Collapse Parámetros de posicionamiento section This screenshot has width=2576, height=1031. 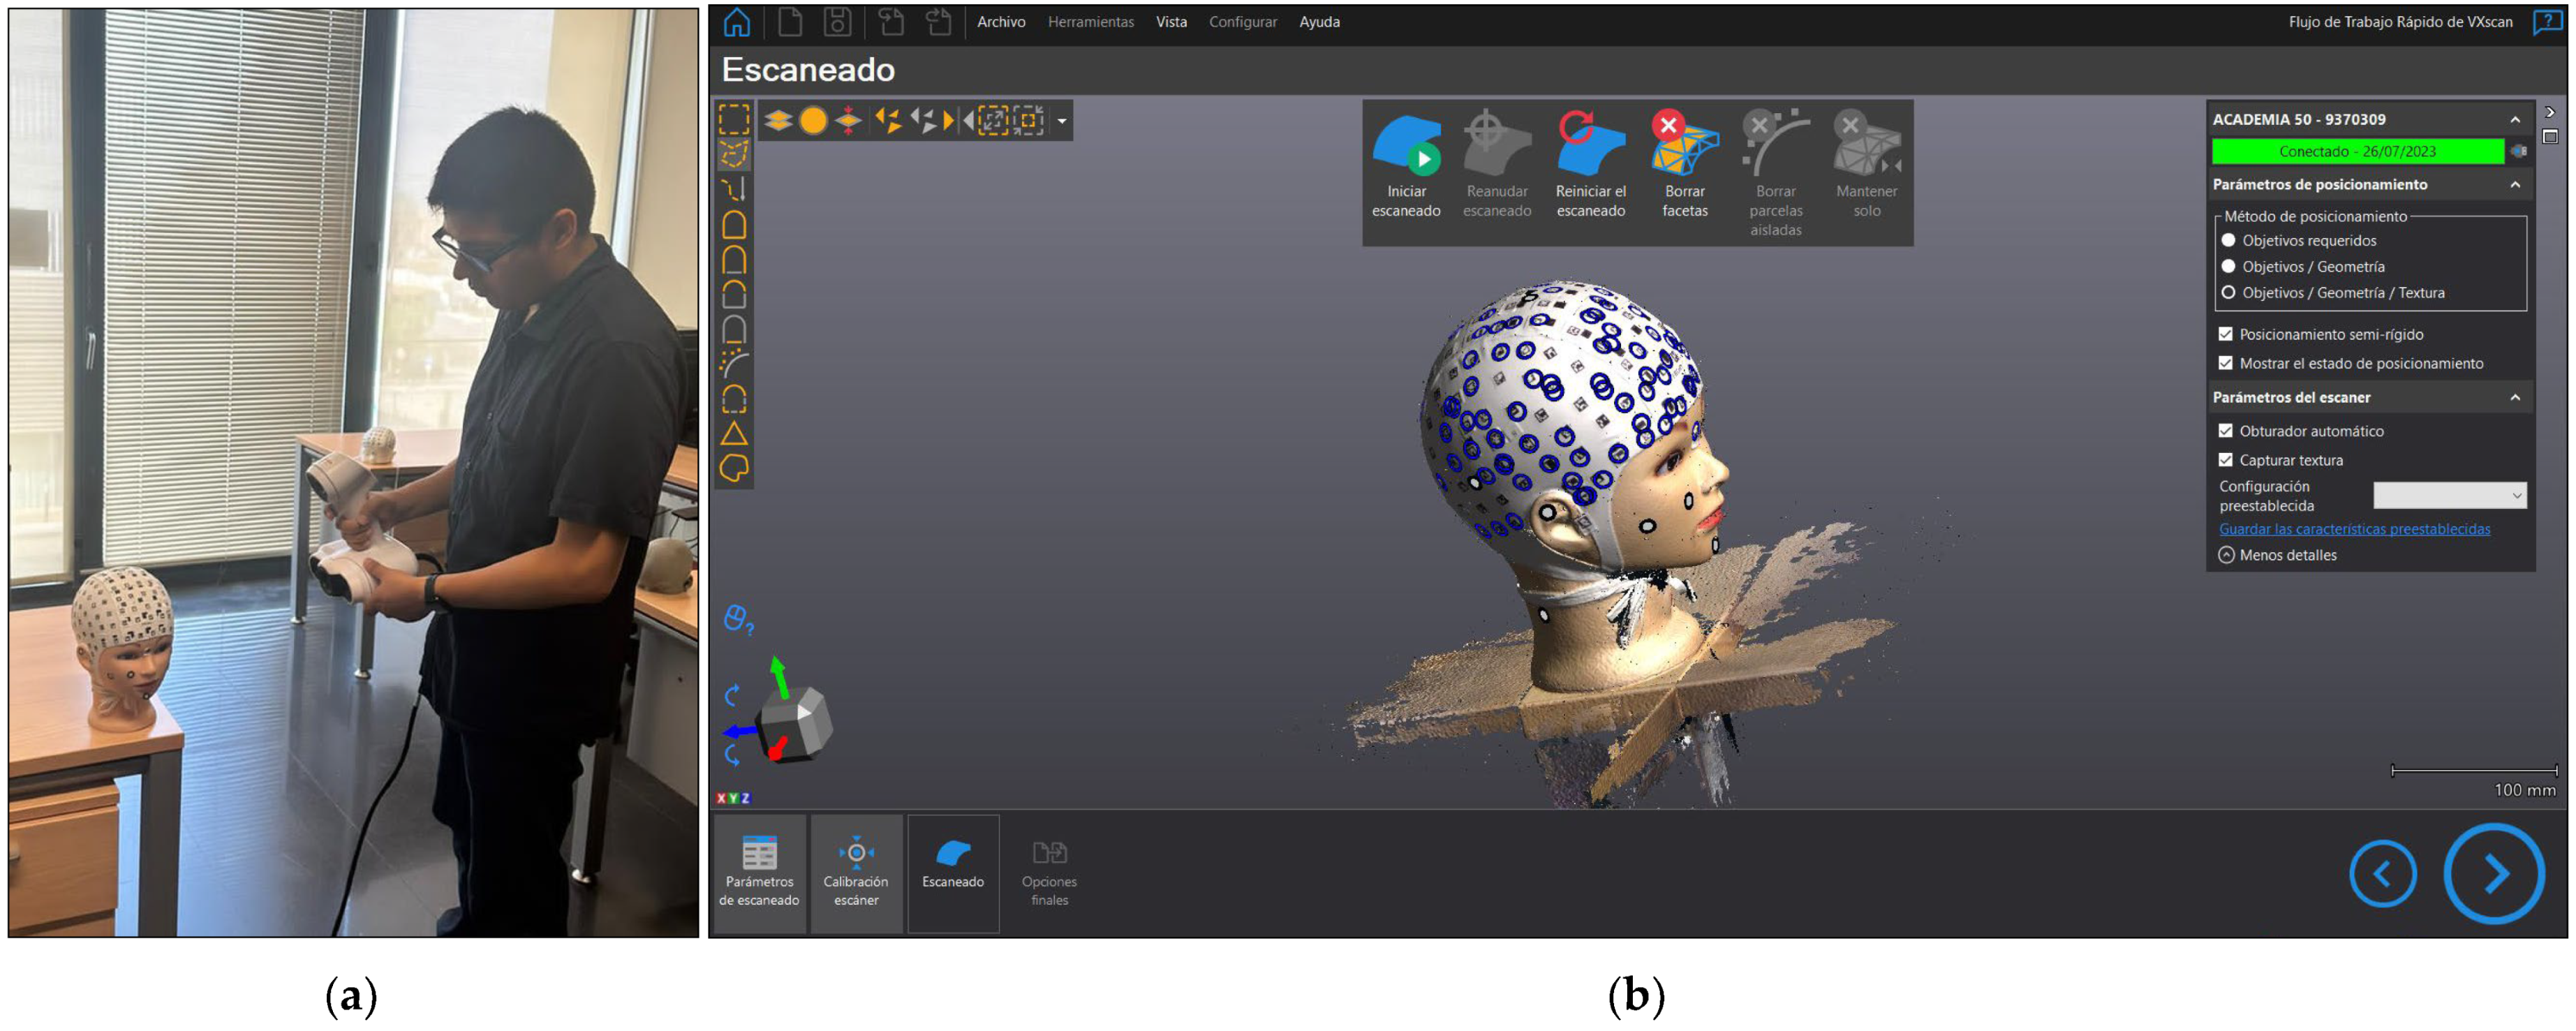(2515, 185)
